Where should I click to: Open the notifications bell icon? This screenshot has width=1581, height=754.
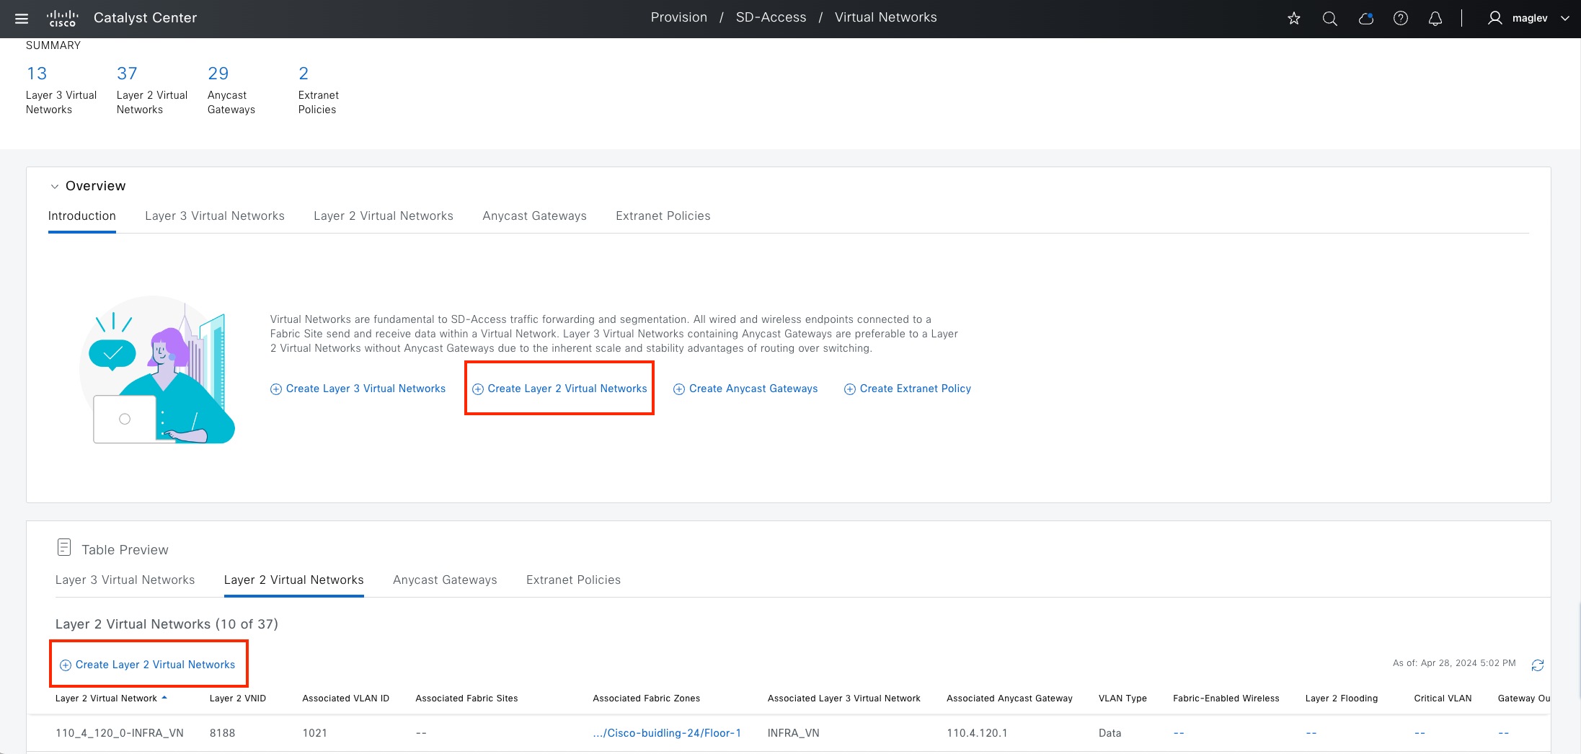(1435, 19)
